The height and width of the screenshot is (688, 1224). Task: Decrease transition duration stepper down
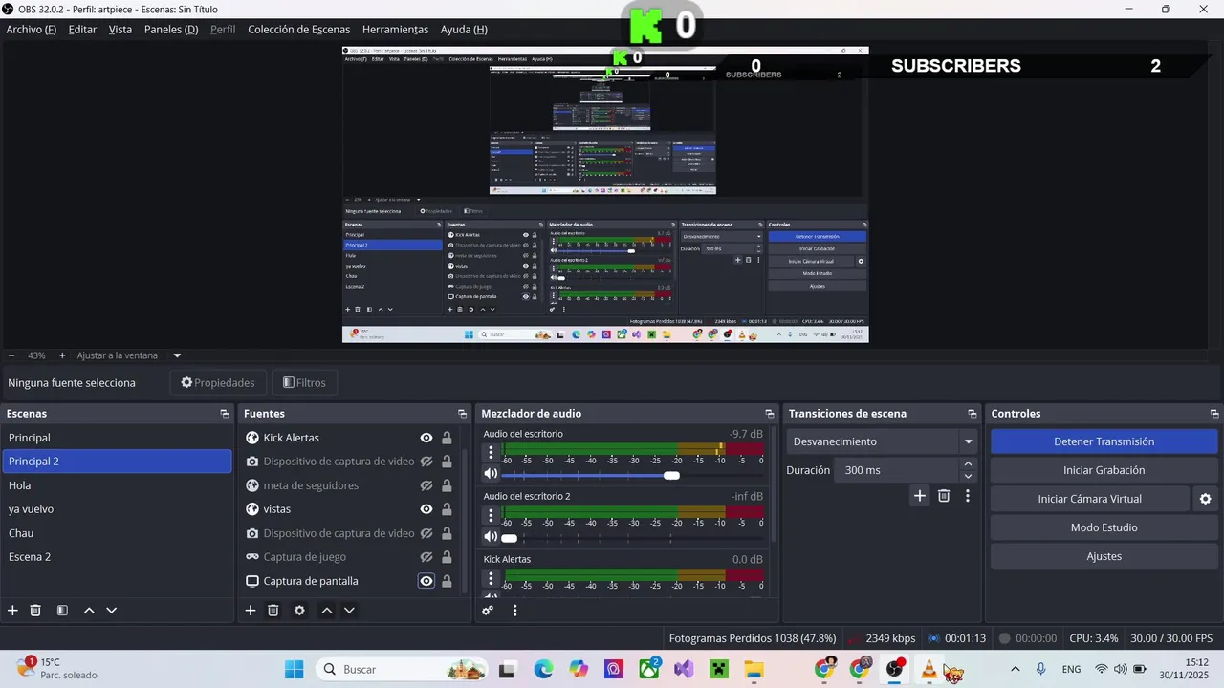968,476
